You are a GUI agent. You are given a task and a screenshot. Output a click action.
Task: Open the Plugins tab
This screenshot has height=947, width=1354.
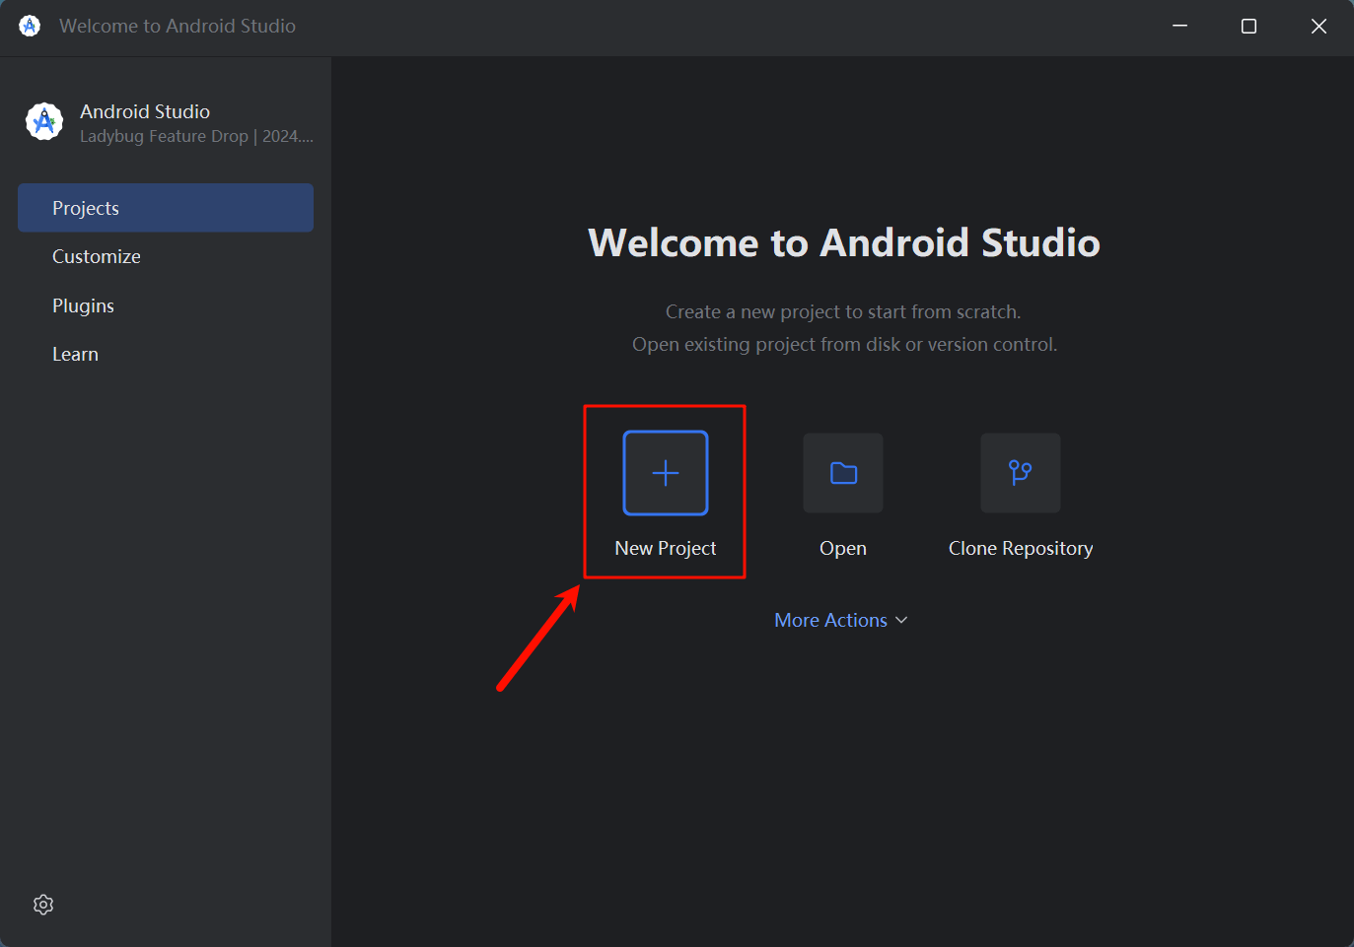point(166,305)
